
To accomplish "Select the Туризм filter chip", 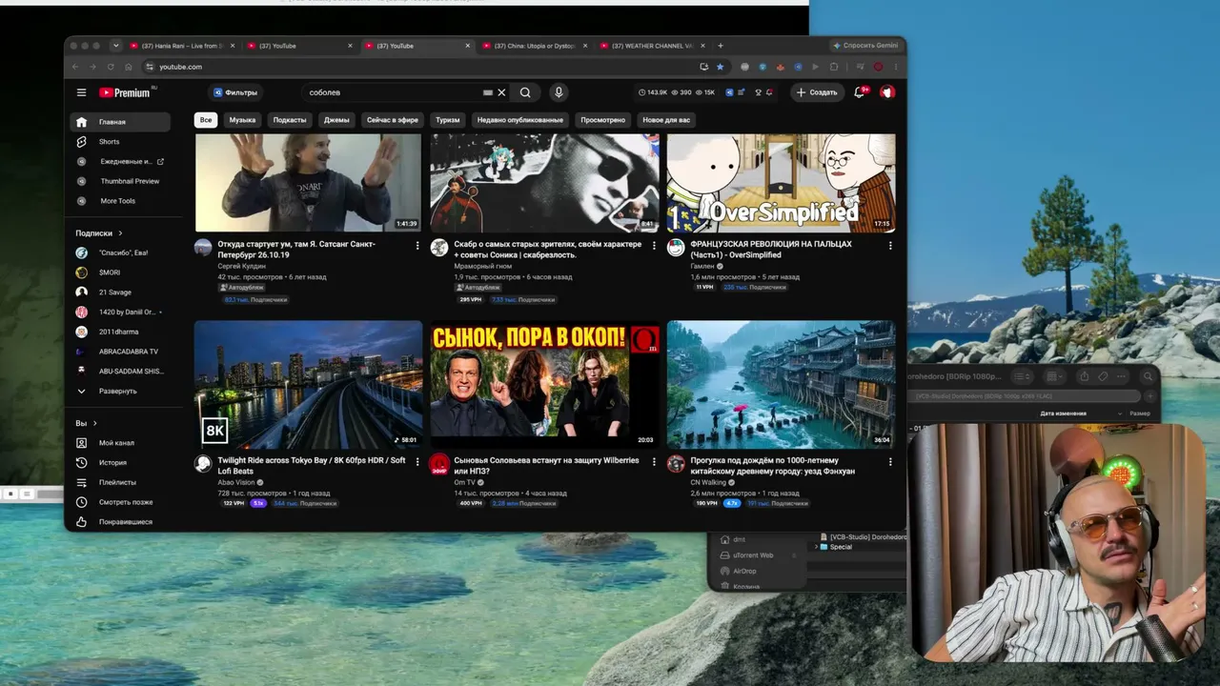I will (448, 120).
